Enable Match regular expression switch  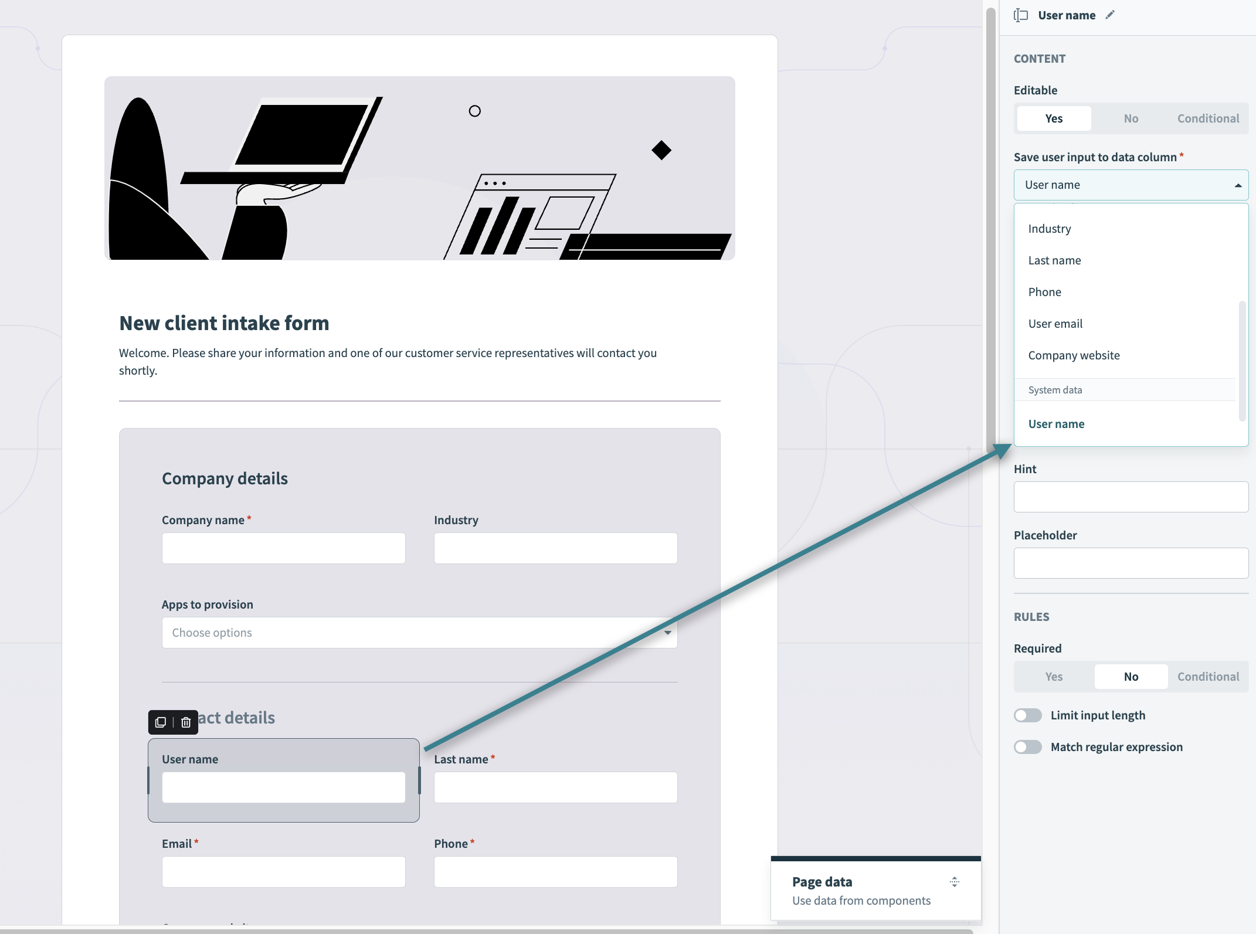[1028, 747]
